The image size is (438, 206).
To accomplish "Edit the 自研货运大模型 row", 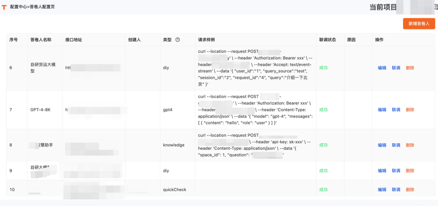I will click(382, 68).
